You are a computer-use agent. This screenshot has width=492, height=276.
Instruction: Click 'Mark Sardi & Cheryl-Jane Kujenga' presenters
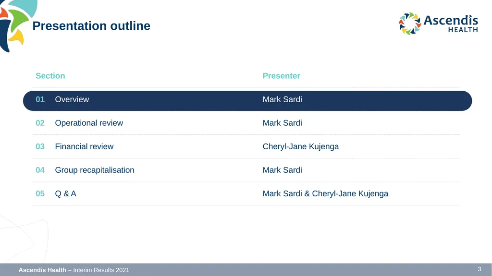[325, 193]
